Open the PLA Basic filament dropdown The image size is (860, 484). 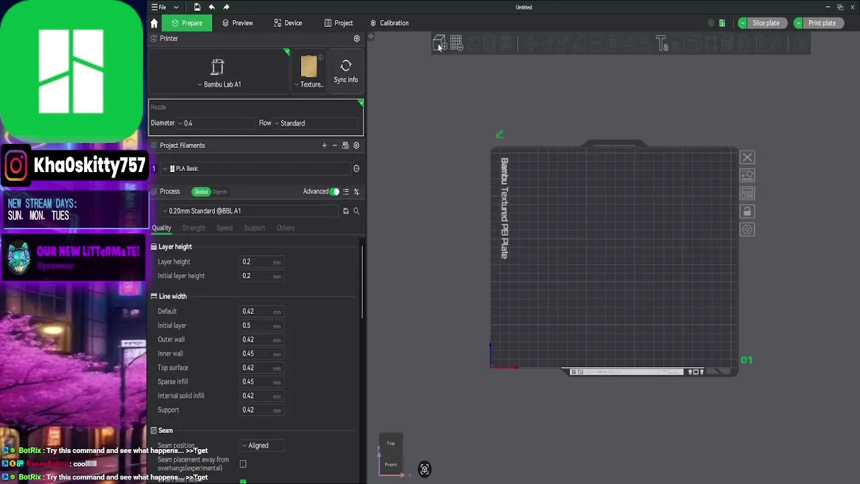[x=255, y=169]
